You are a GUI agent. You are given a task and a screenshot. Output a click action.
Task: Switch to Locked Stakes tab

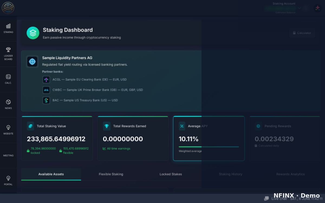click(171, 174)
